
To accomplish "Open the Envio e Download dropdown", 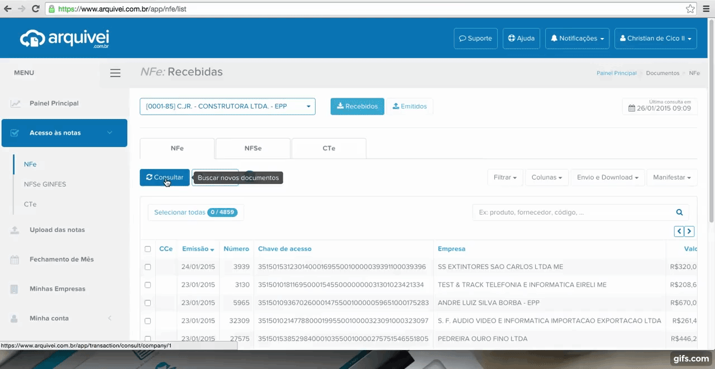I will click(x=608, y=177).
